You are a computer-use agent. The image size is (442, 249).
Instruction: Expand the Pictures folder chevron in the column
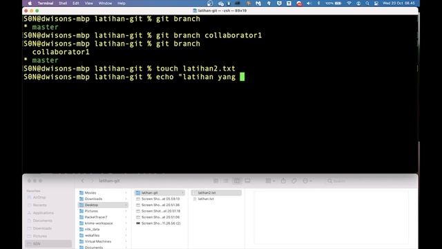[126, 211]
